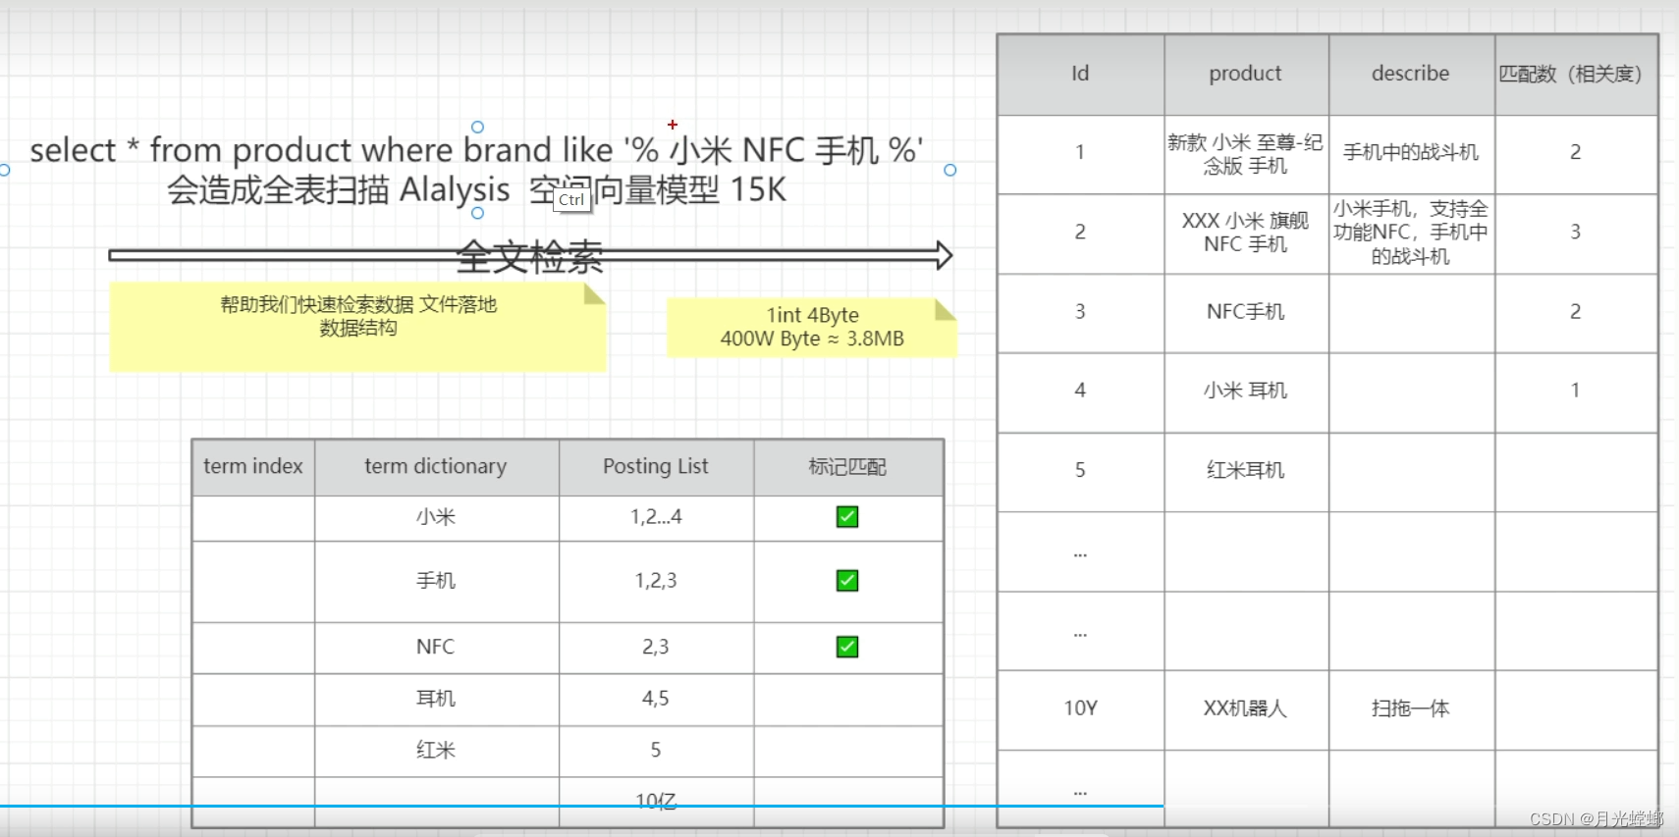Select the 耳机 term dictionary cell
The width and height of the screenshot is (1679, 837).
436,699
